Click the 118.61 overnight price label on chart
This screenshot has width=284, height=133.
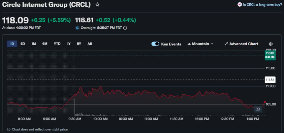(x=270, y=55)
